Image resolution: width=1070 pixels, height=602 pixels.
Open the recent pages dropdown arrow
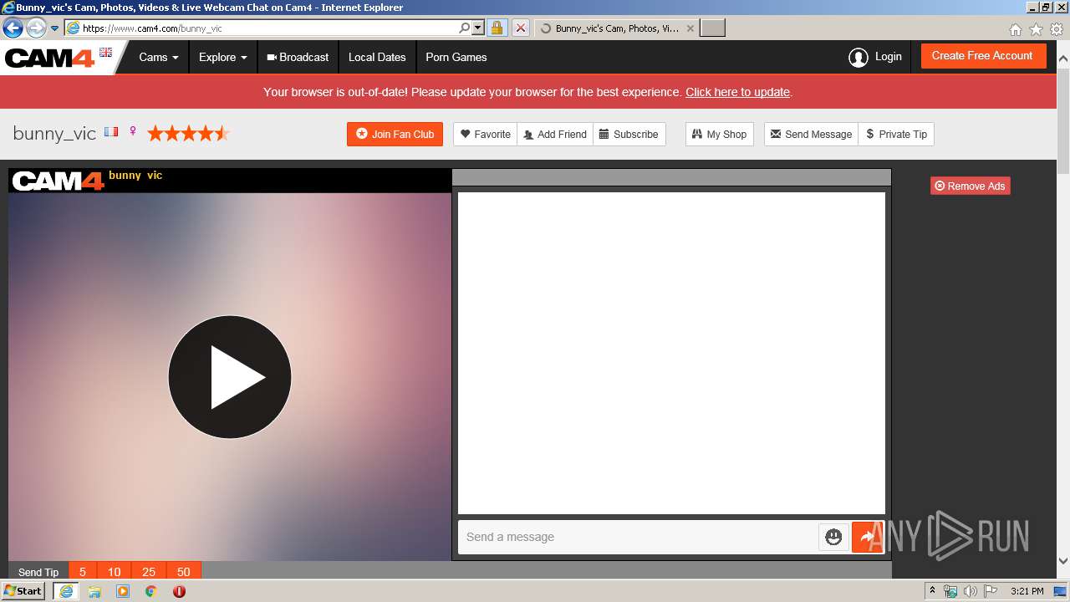(x=54, y=28)
